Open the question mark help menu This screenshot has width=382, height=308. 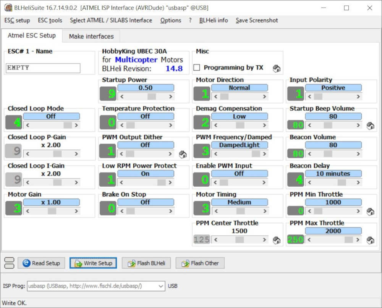pos(190,21)
